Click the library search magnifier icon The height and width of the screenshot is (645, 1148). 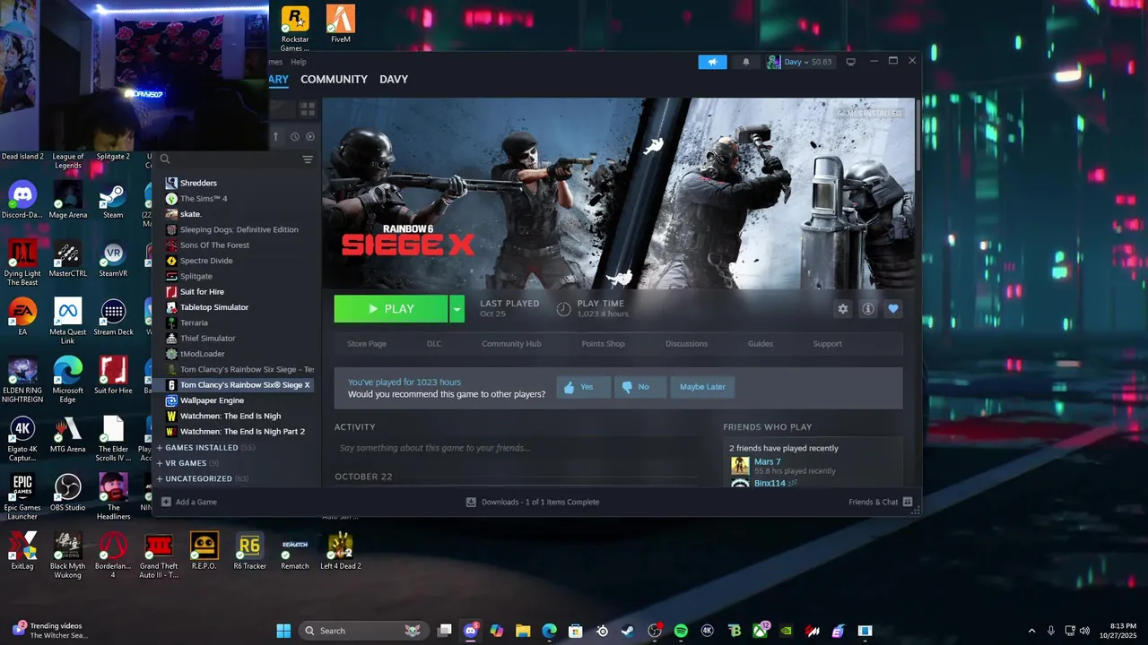pos(165,159)
